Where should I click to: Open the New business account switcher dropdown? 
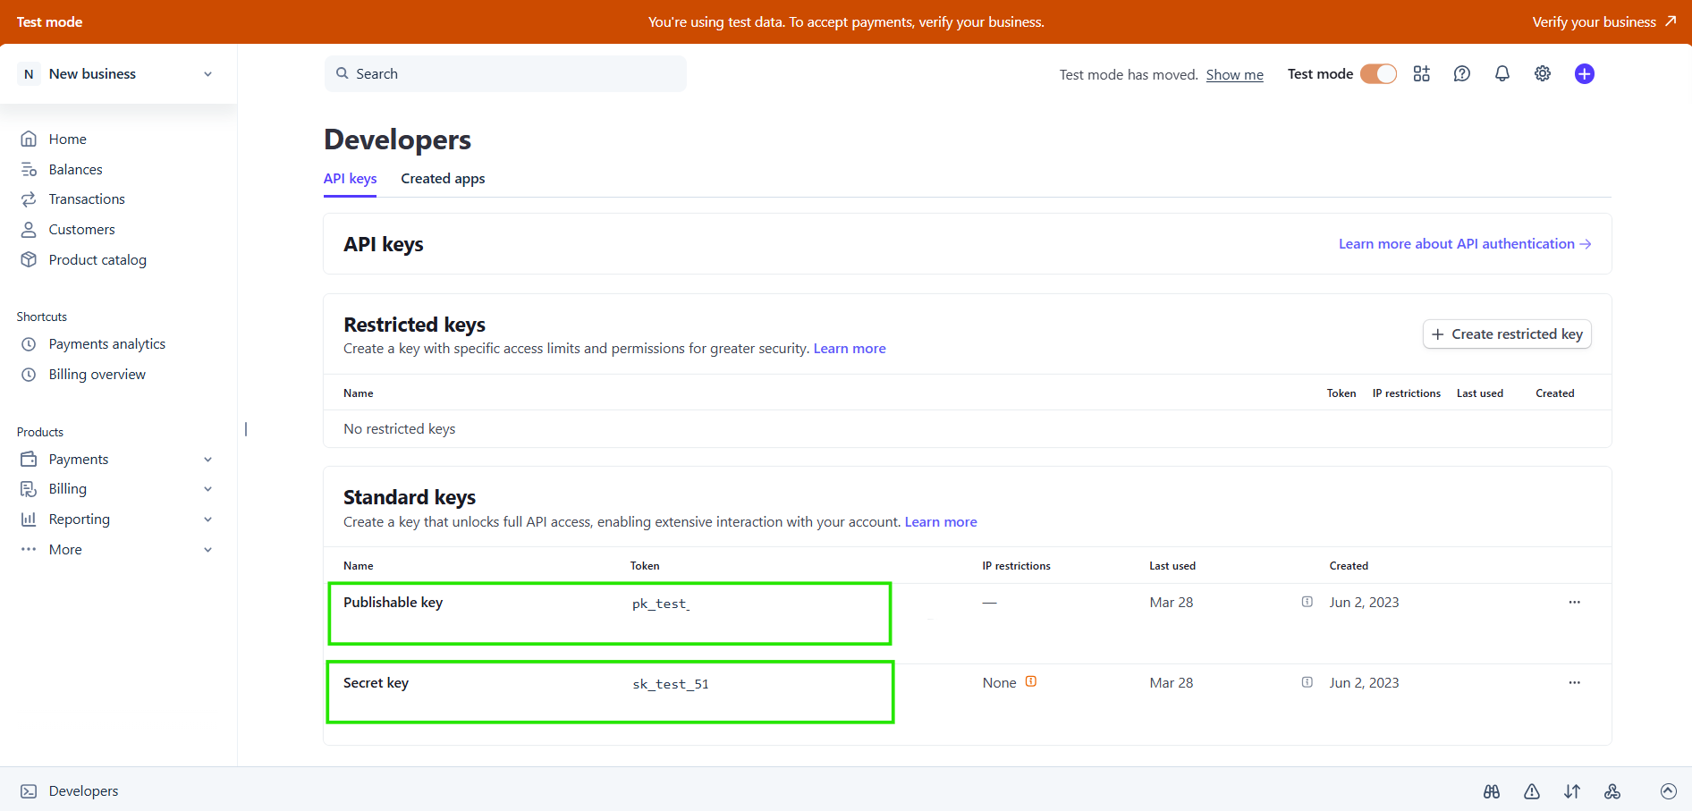(118, 74)
